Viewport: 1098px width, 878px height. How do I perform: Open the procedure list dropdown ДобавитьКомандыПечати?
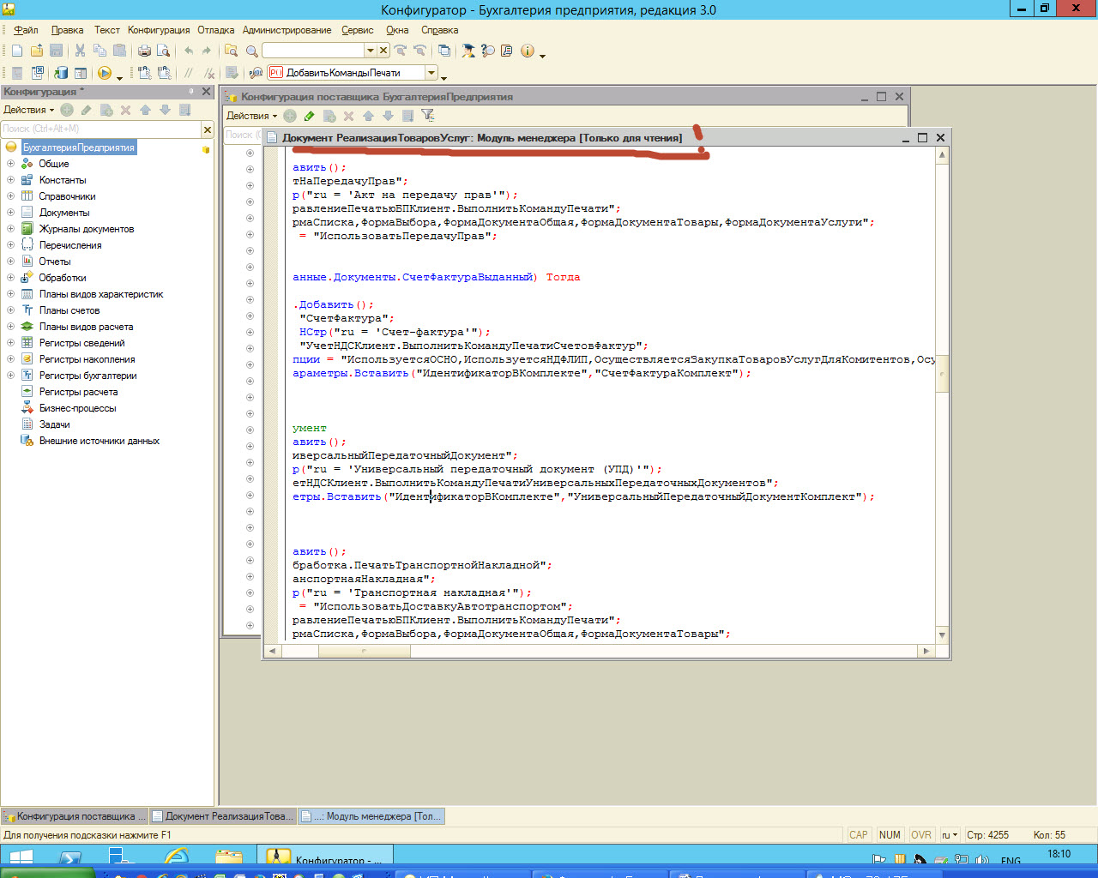pyautogui.click(x=431, y=74)
